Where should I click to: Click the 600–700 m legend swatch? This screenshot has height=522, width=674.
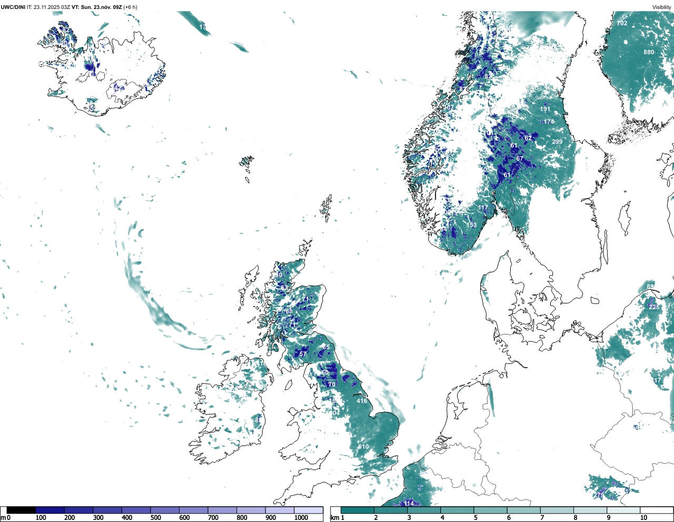click(x=194, y=510)
